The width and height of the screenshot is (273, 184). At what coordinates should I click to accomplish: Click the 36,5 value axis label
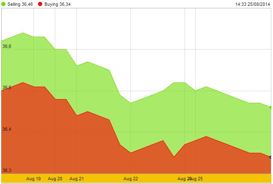click(x=7, y=88)
